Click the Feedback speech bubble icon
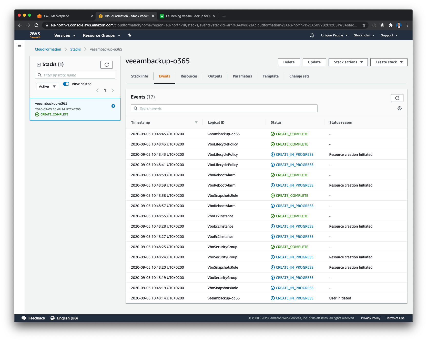The width and height of the screenshot is (427, 341). (24, 318)
